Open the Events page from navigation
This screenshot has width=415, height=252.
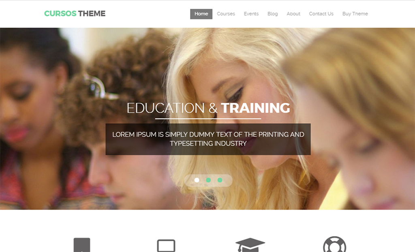(x=251, y=14)
